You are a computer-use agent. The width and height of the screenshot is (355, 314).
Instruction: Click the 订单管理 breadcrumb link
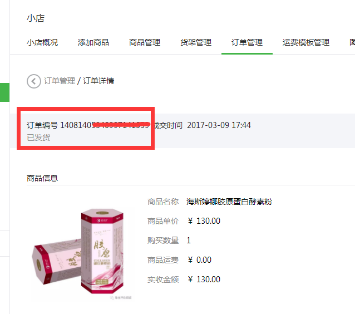coord(60,81)
